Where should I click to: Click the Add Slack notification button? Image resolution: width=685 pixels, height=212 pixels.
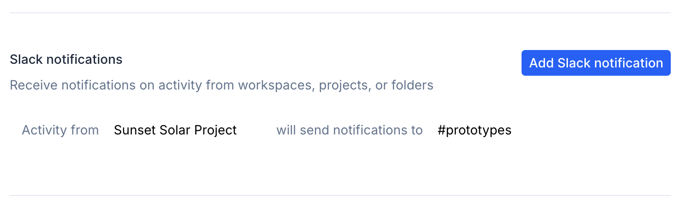coord(596,63)
